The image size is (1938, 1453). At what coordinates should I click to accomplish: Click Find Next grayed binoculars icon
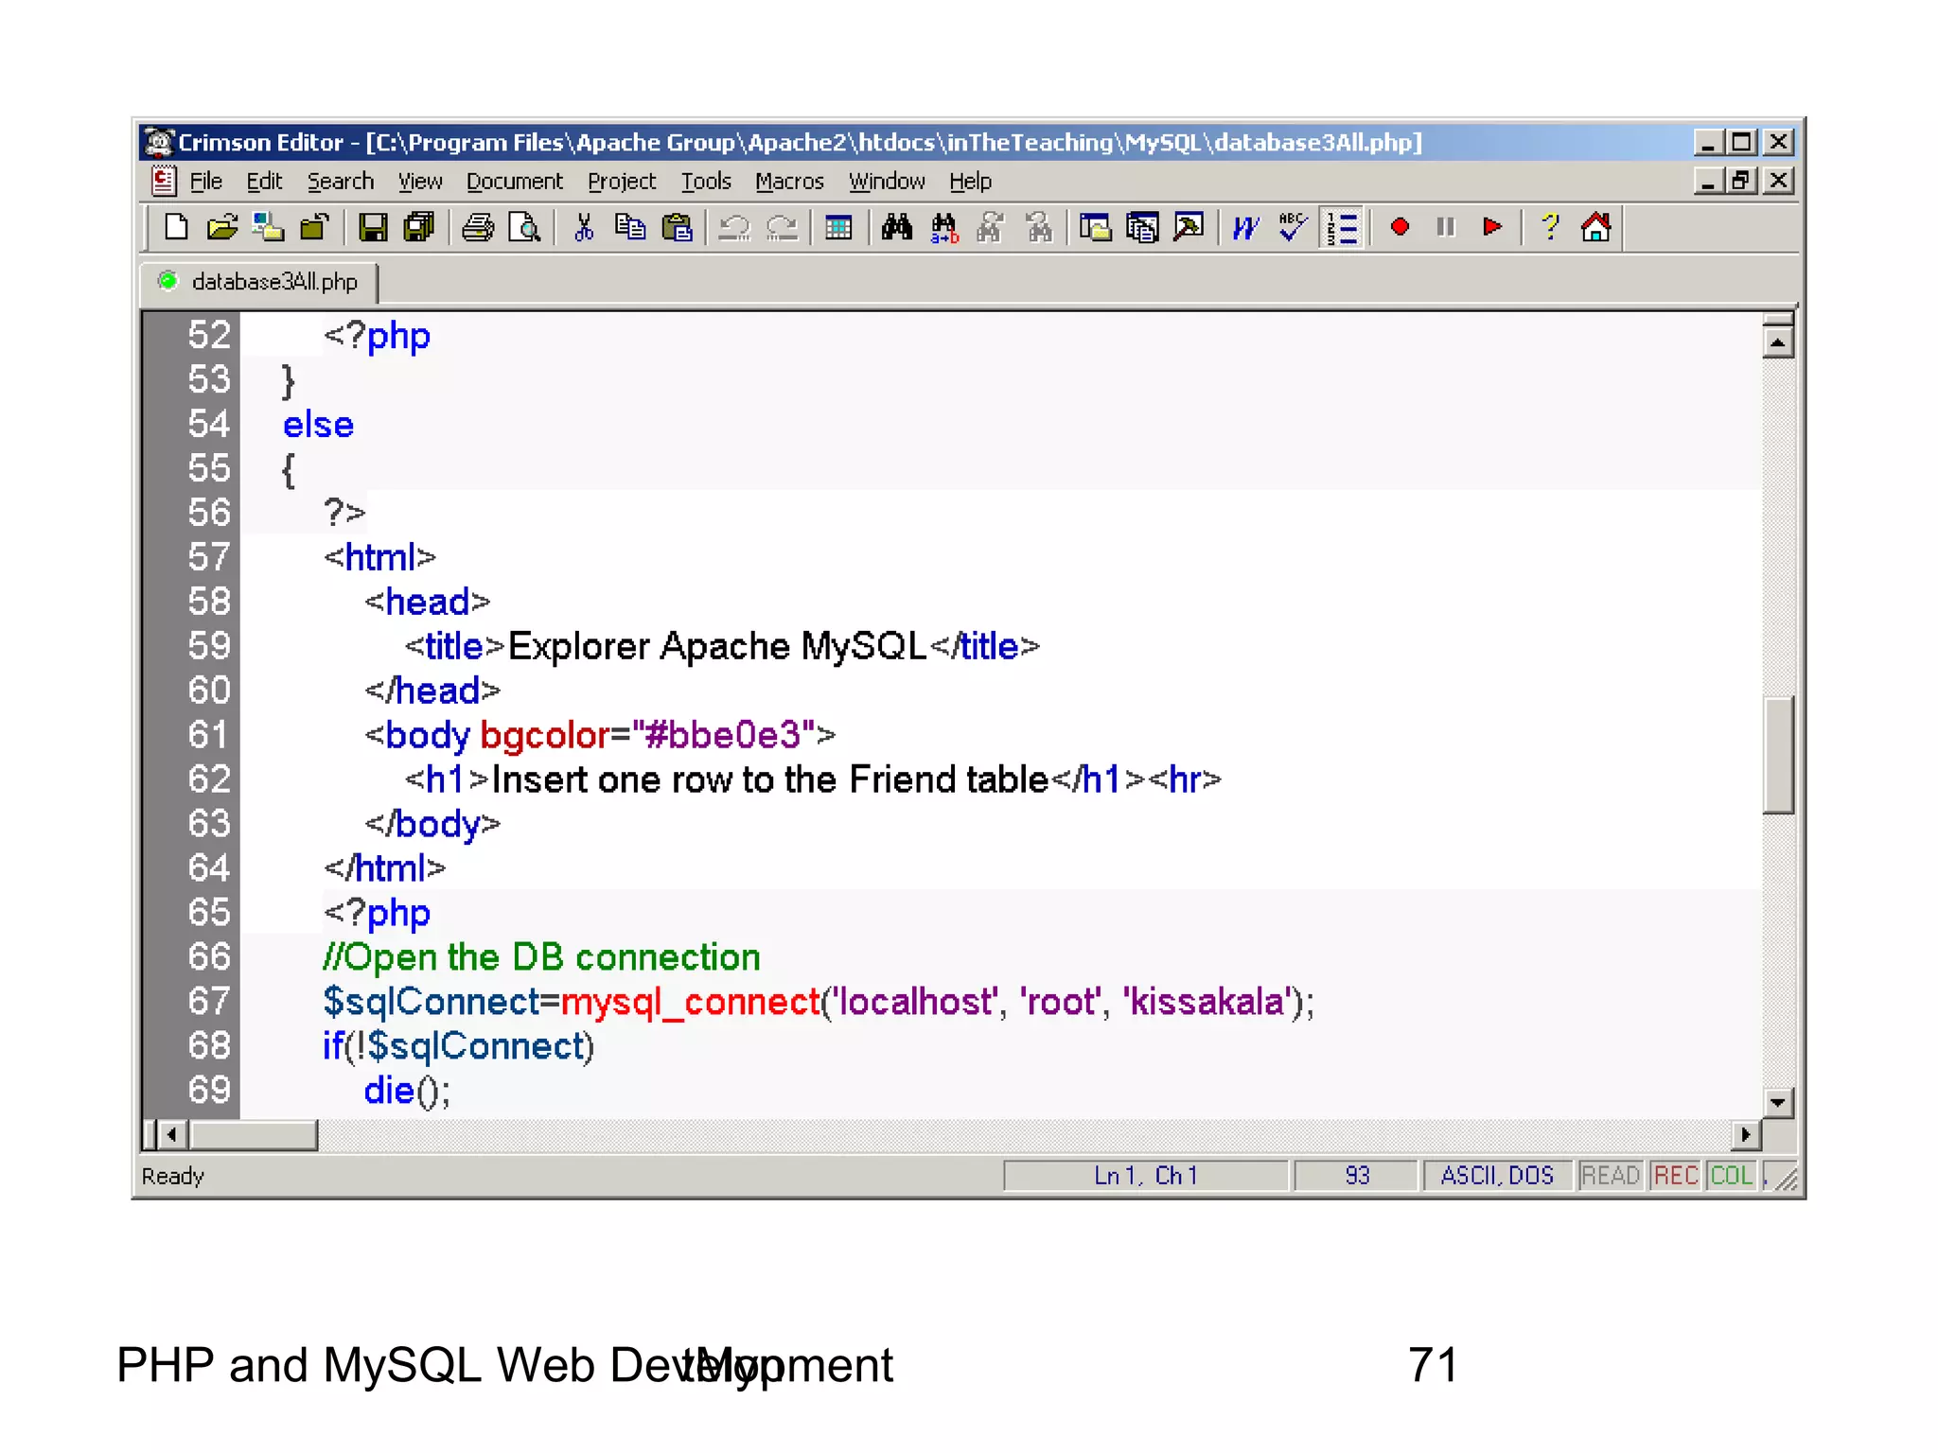pos(991,228)
